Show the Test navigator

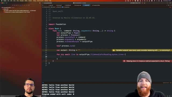(23, 5)
